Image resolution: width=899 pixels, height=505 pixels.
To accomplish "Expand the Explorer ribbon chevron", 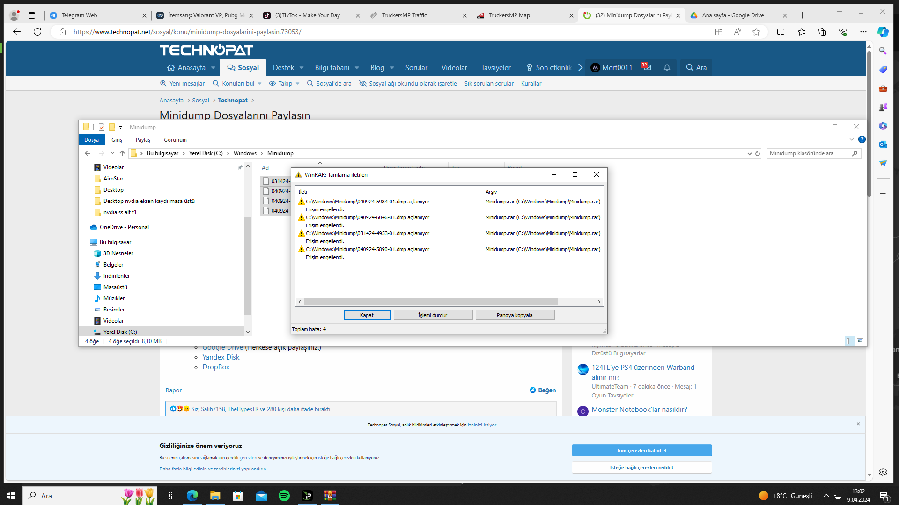I will (x=851, y=139).
